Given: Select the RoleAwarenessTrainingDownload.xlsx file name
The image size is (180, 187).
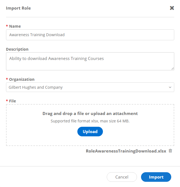Looking at the screenshot, I should click(126, 151).
